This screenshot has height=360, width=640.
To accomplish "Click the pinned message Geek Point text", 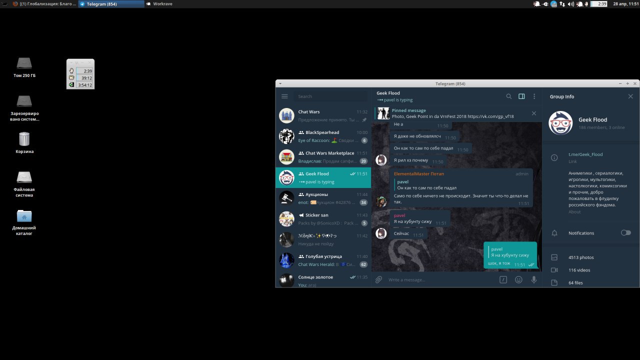I will point(452,116).
